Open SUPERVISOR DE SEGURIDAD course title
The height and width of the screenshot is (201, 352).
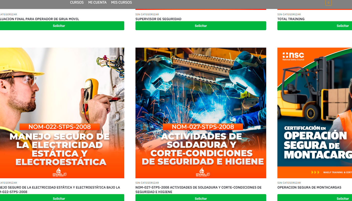(x=158, y=19)
